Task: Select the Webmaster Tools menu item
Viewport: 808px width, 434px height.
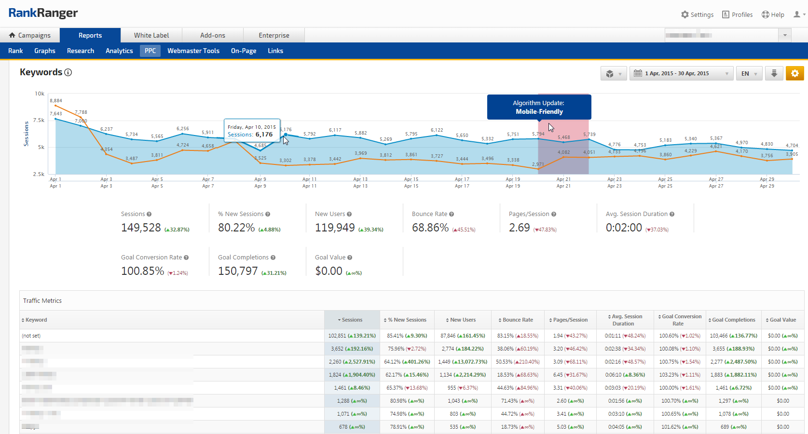Action: (193, 51)
